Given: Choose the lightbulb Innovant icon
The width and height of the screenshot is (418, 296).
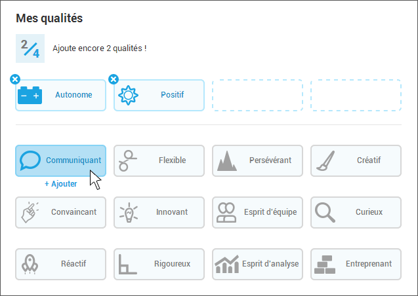Looking at the screenshot, I should pos(129,212).
